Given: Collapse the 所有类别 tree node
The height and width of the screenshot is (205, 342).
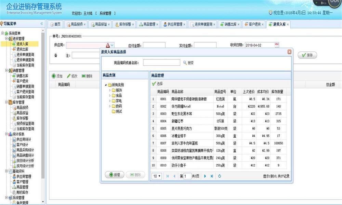Looking at the screenshot, I should [106, 85].
